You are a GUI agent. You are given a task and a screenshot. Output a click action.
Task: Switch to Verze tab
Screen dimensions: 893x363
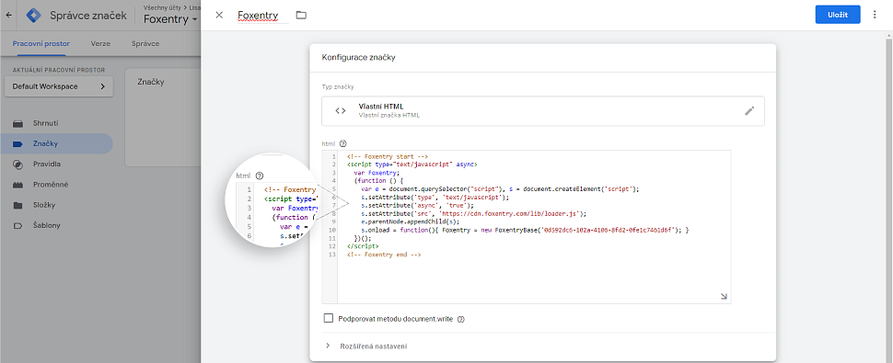point(100,43)
